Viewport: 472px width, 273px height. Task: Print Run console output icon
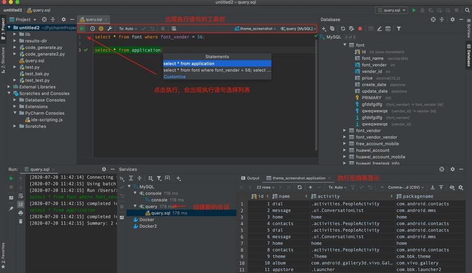click(21, 213)
